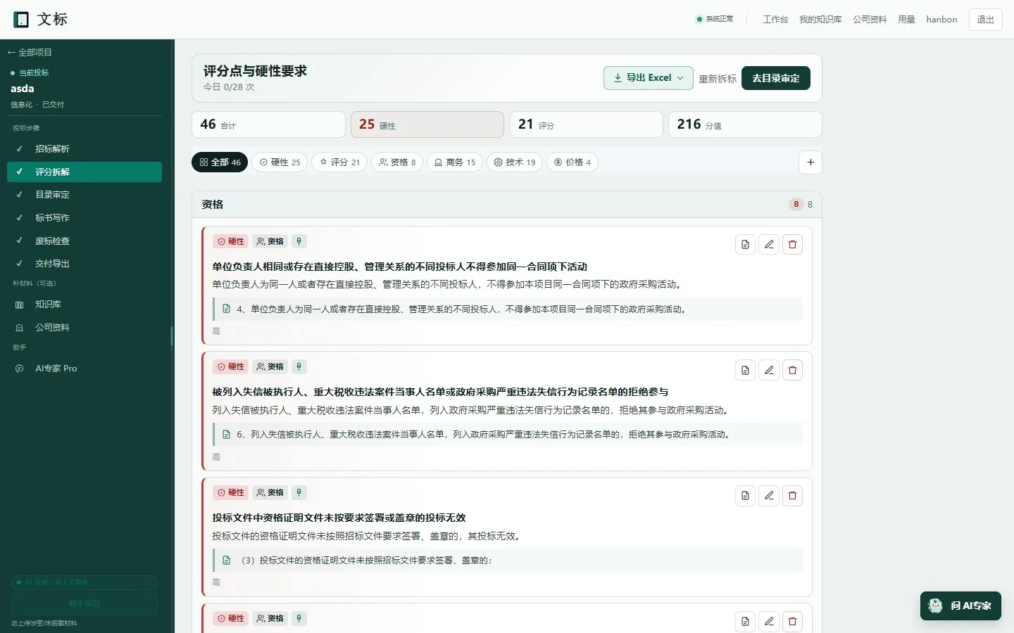
Task: Go to 招标解析 step in sidebar
Action: tap(84, 149)
